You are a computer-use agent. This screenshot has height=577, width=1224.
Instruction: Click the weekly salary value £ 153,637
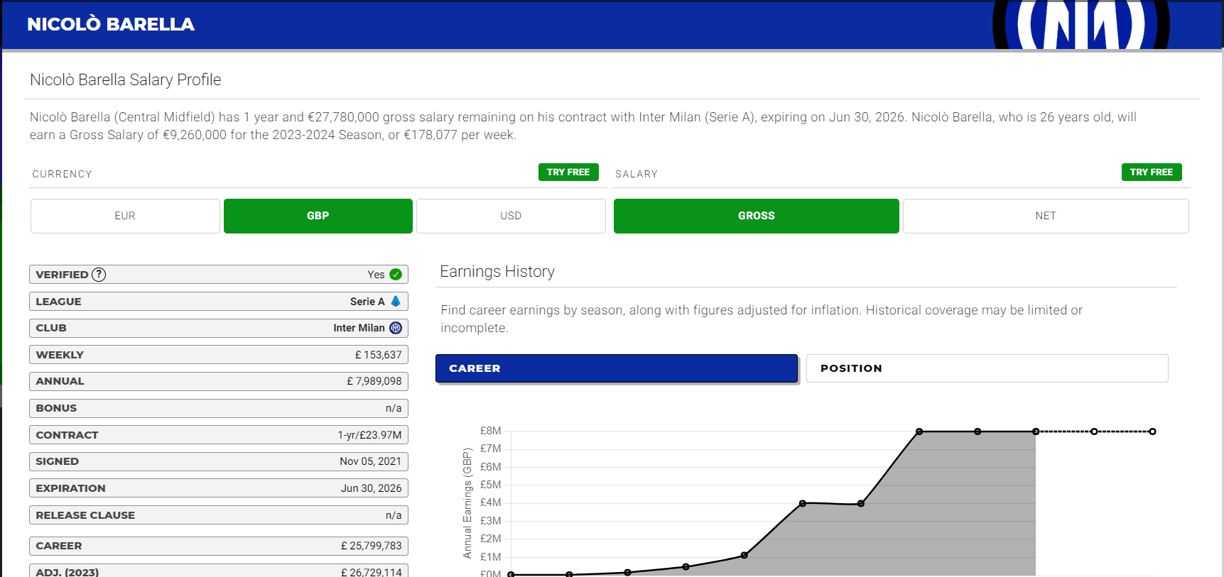click(379, 355)
